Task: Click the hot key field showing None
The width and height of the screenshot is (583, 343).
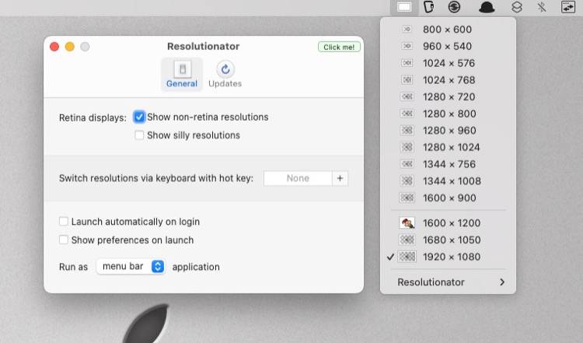Action: pos(298,178)
